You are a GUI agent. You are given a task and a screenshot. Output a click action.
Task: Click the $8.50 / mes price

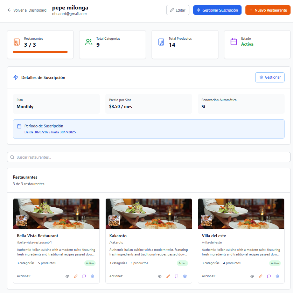[x=120, y=107]
